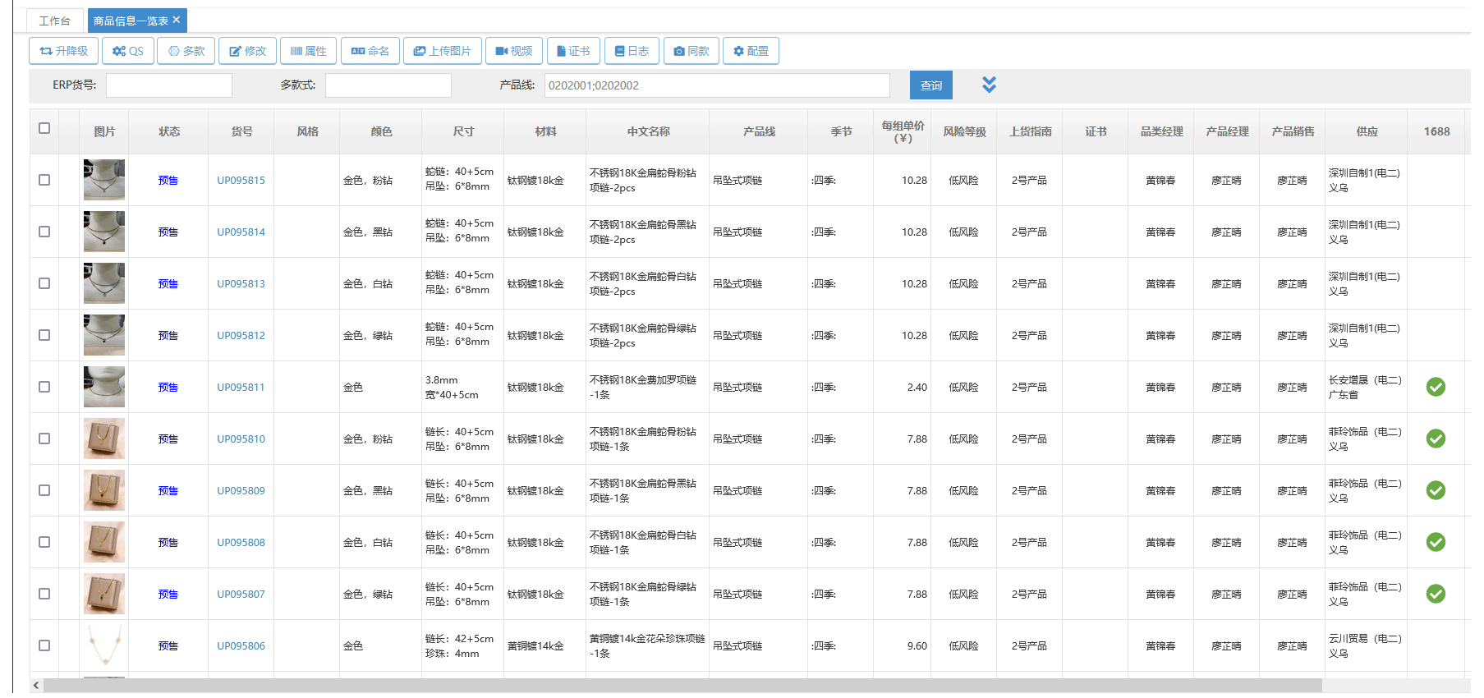The height and width of the screenshot is (698, 1484).
Task: Open the 视频 video button
Action: 513,51
